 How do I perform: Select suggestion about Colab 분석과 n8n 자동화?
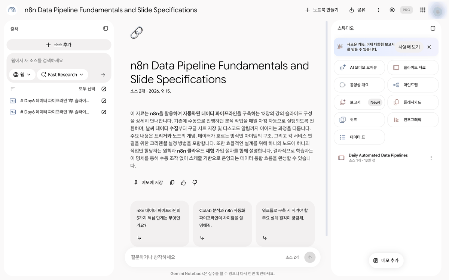pyautogui.click(x=223, y=223)
